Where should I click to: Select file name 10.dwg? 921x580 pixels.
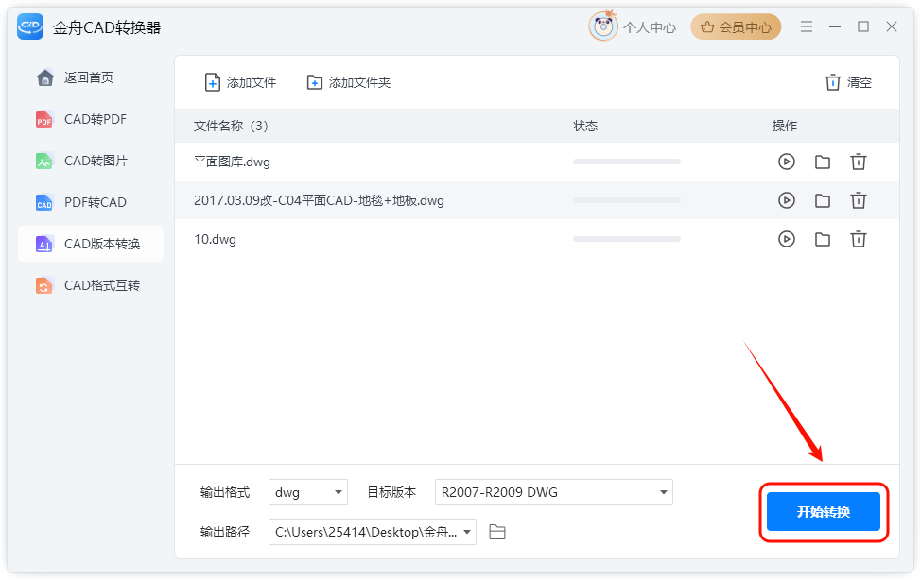coord(215,240)
